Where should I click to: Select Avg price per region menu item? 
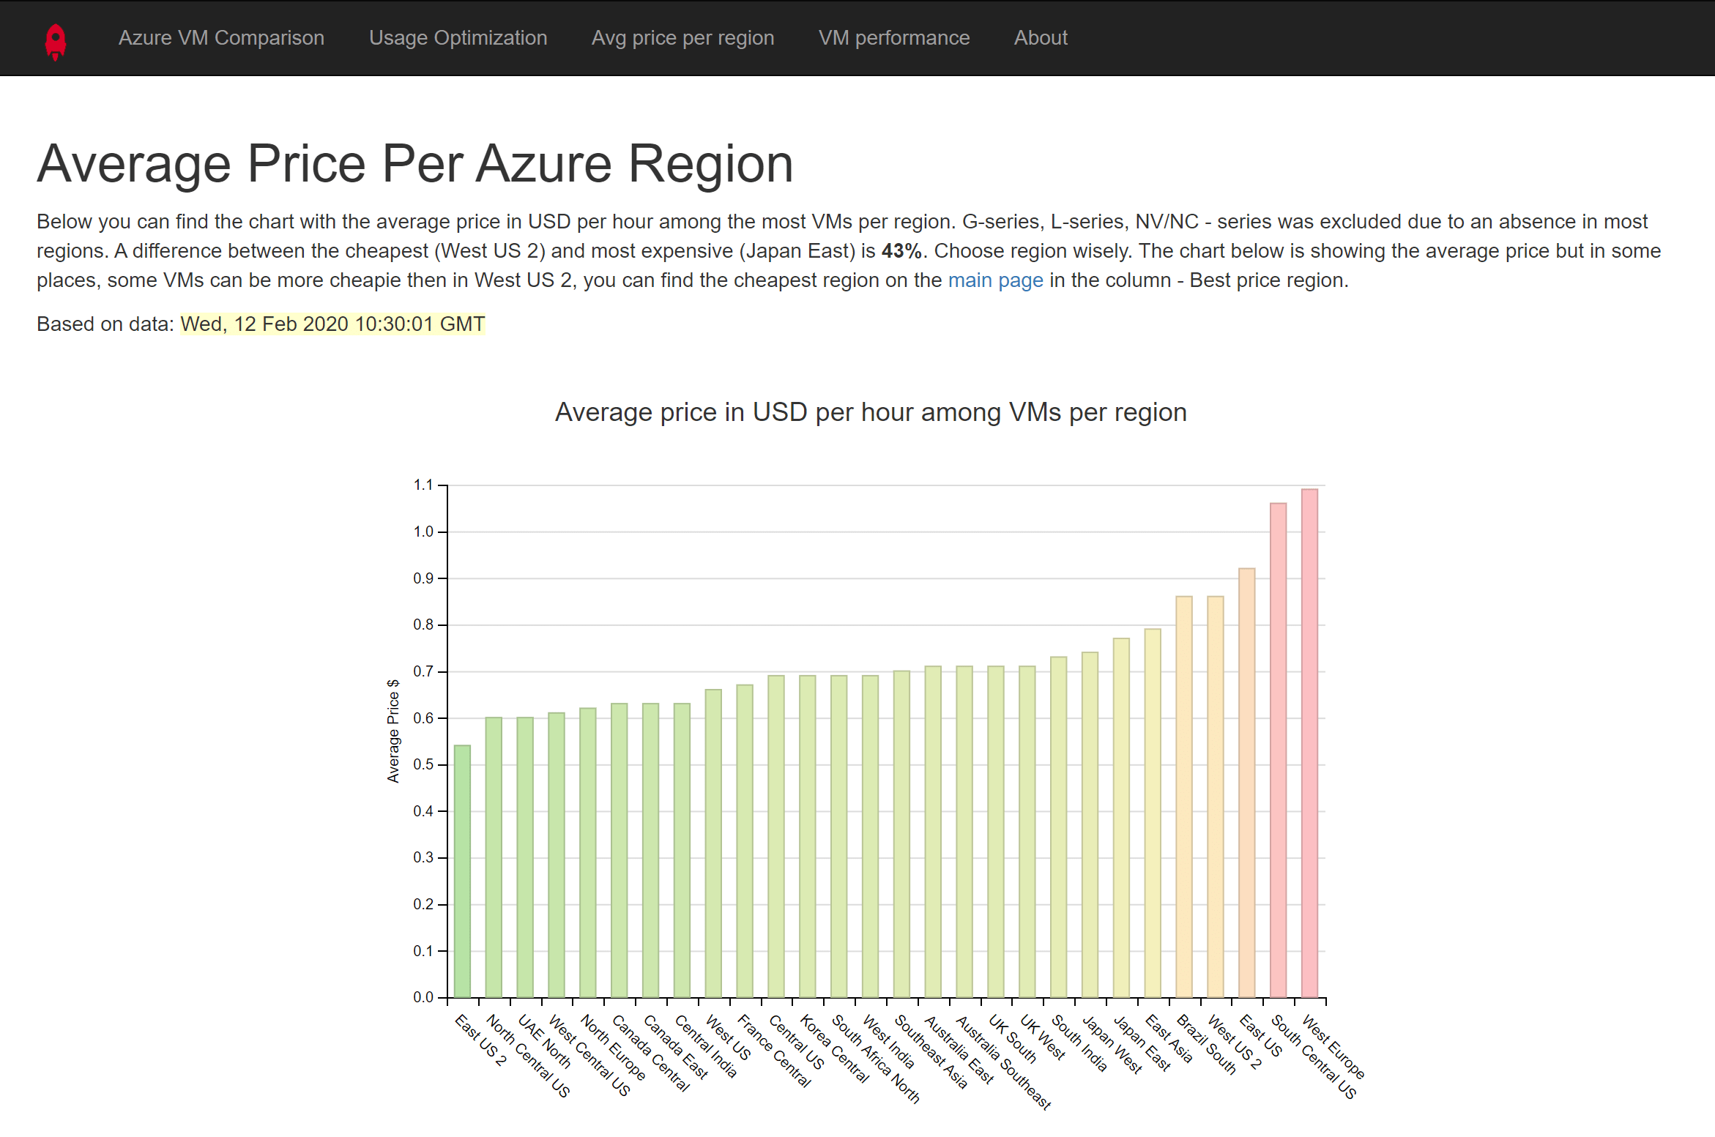[682, 37]
